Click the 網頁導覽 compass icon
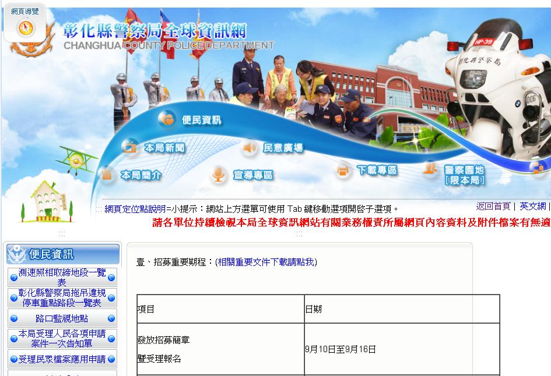Image resolution: width=551 pixels, height=376 pixels. coord(26,28)
